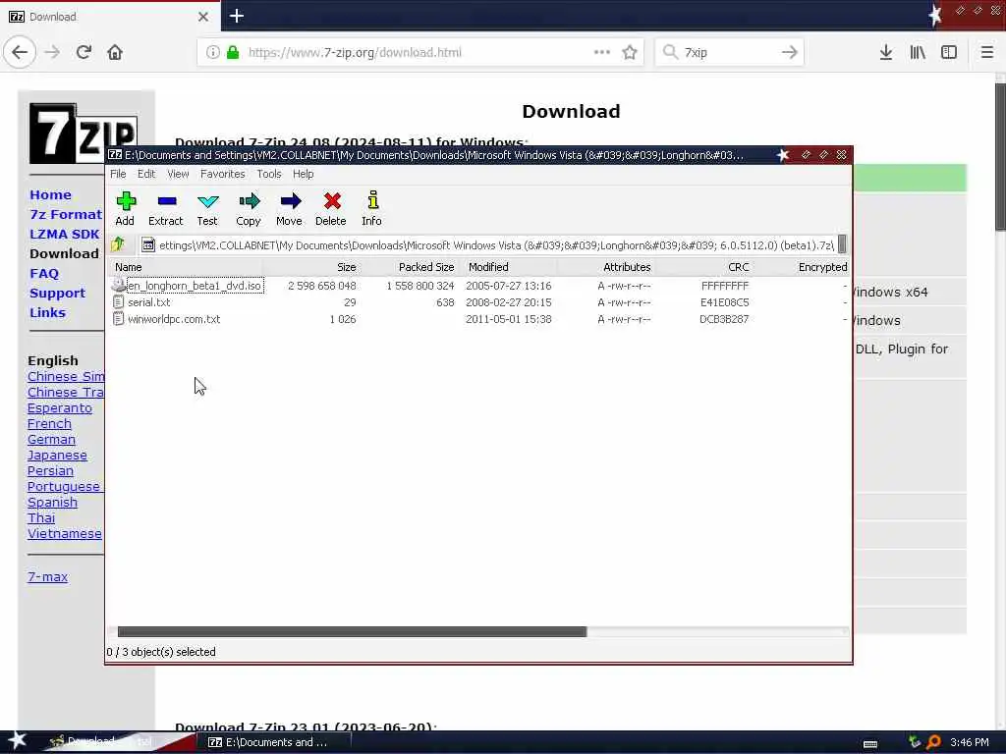Open Home link on 7-Zip site

pos(50,194)
